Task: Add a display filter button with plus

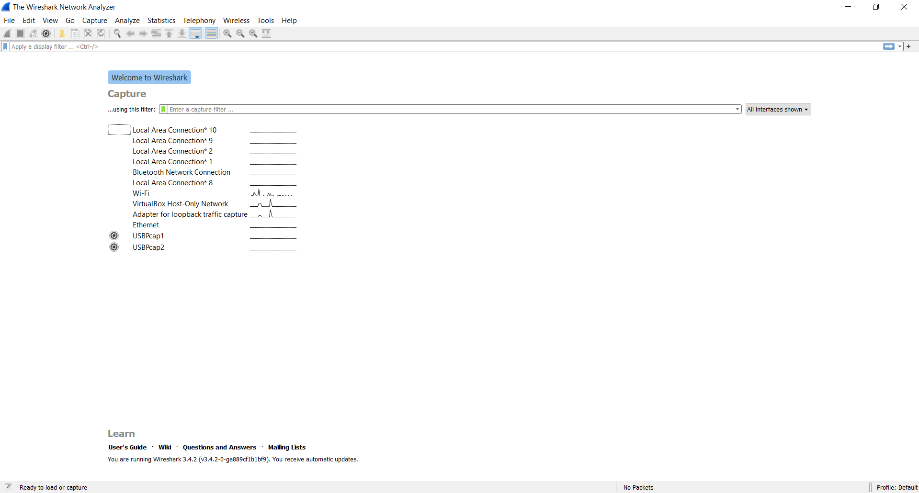Action: pos(908,46)
